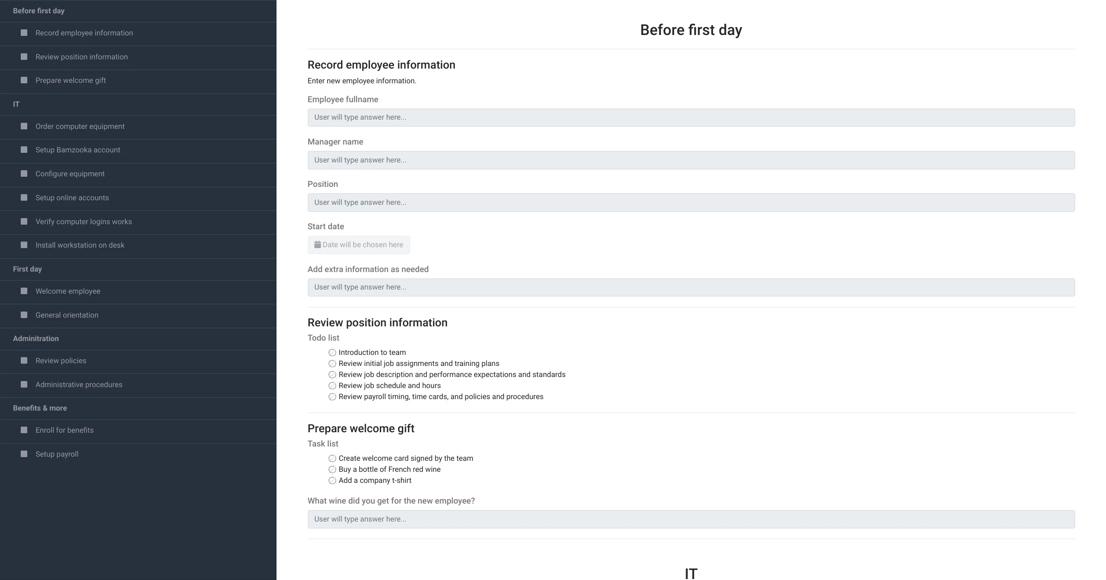Select Review job schedule and hours option

coord(332,386)
